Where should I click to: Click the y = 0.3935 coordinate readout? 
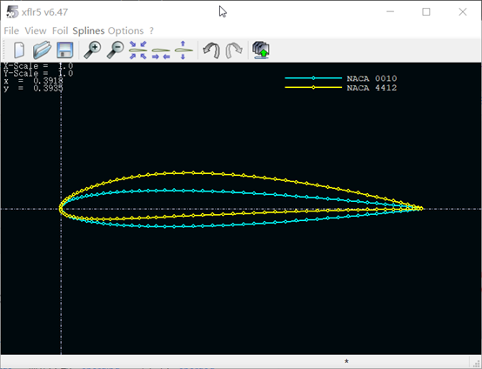tap(34, 88)
